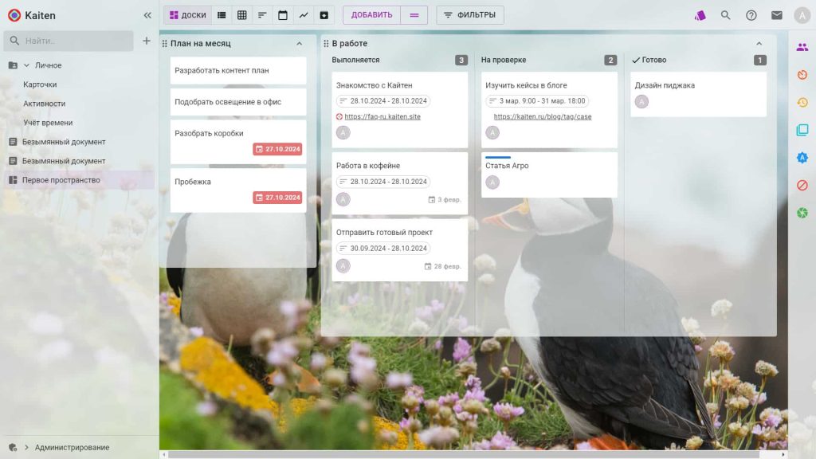Viewport: 816px width, 459px height.
Task: Open timeline view icon in toolbar
Action: pos(262,15)
